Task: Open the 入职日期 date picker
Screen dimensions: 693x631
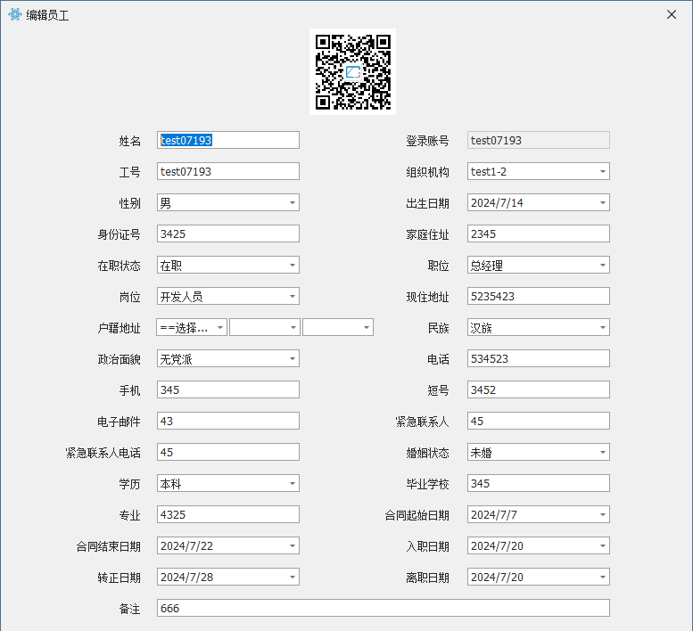Action: (539, 545)
